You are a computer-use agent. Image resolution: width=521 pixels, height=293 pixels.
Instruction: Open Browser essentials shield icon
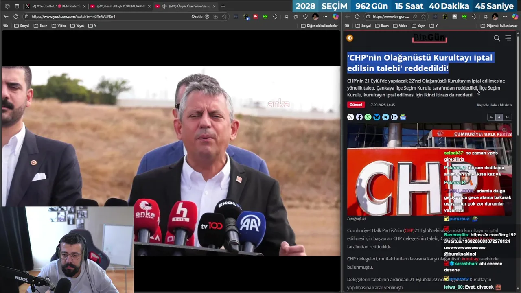(x=305, y=17)
